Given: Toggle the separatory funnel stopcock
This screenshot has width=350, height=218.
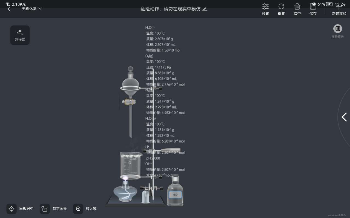Looking at the screenshot, I should click(129, 102).
